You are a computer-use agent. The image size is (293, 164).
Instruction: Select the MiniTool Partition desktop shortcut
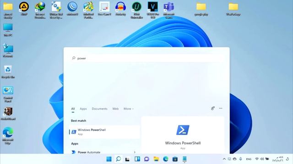(88, 10)
